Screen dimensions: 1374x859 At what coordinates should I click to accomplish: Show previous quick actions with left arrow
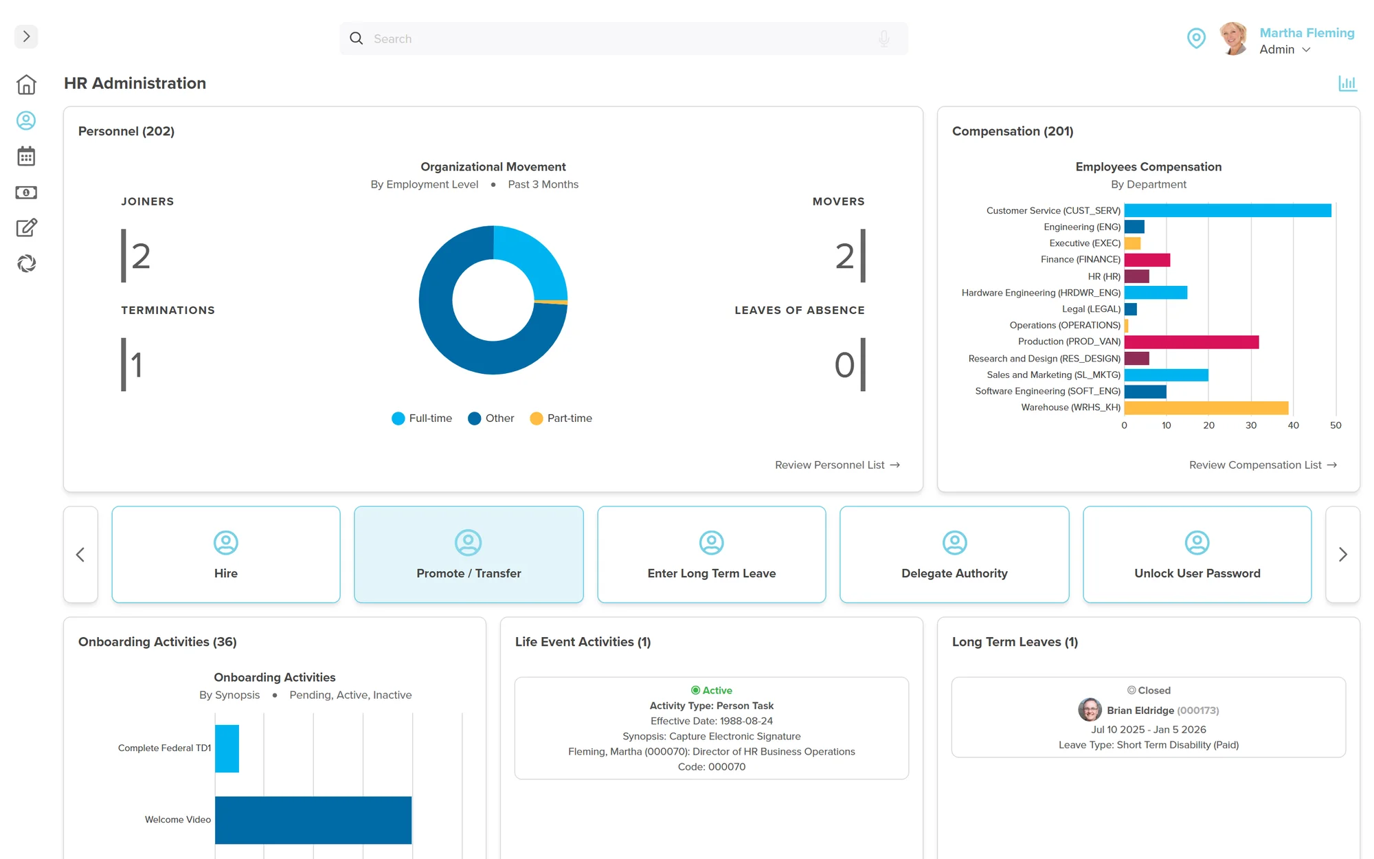[x=80, y=555]
